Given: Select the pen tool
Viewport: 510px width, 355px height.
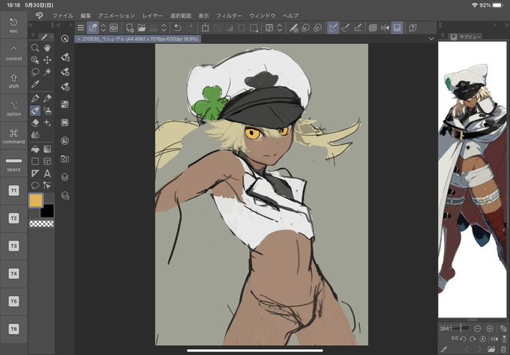Looking at the screenshot, I should point(35,98).
